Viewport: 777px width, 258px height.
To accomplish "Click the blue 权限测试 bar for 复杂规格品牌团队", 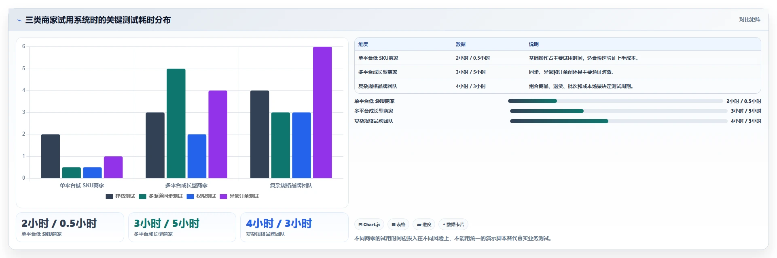I will pyautogui.click(x=301, y=145).
